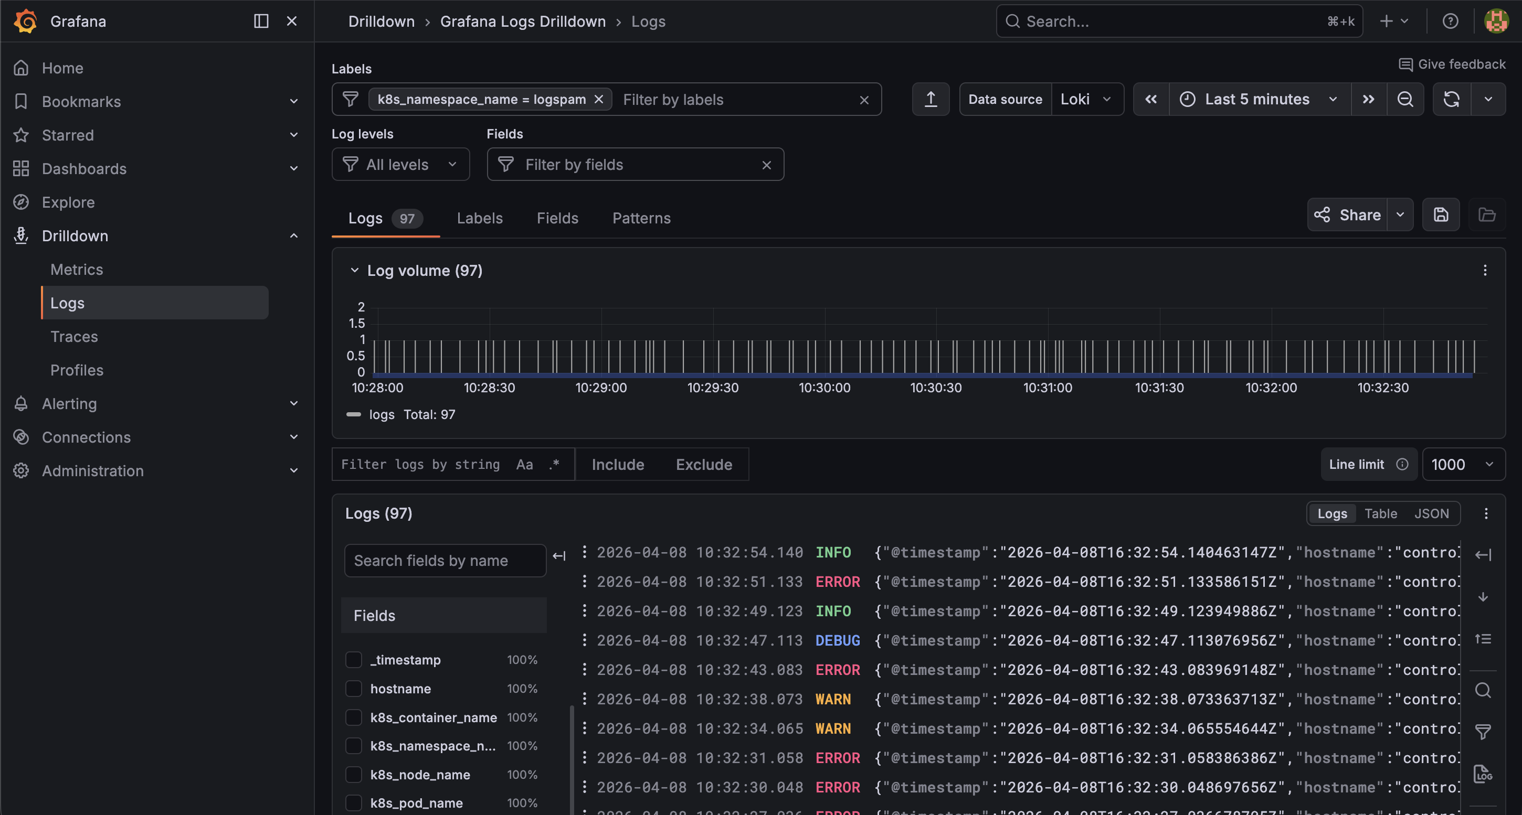Screen dimensions: 1522x815
Task: Save the current exploration
Action: click(x=1441, y=215)
